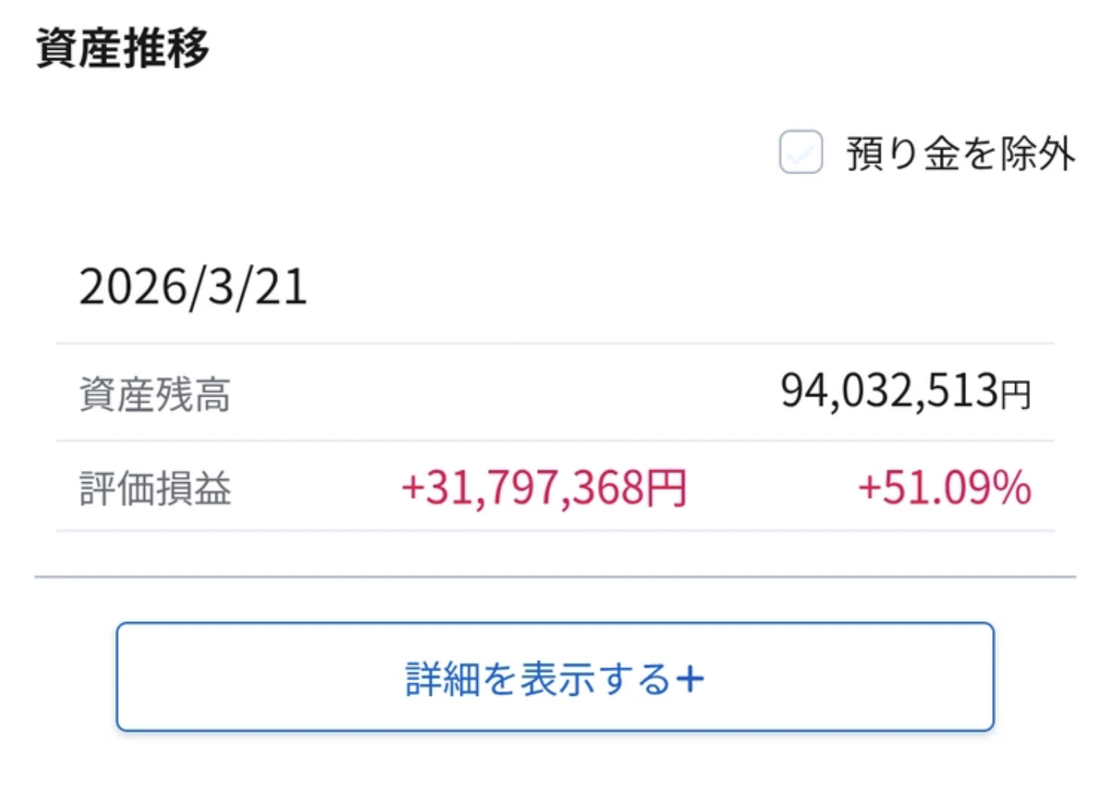Click the divider below the 評価損益 row
This screenshot has width=1095, height=790.
554,530
